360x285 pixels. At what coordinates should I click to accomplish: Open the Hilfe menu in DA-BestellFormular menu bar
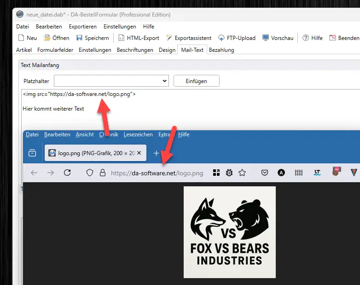pyautogui.click(x=148, y=27)
